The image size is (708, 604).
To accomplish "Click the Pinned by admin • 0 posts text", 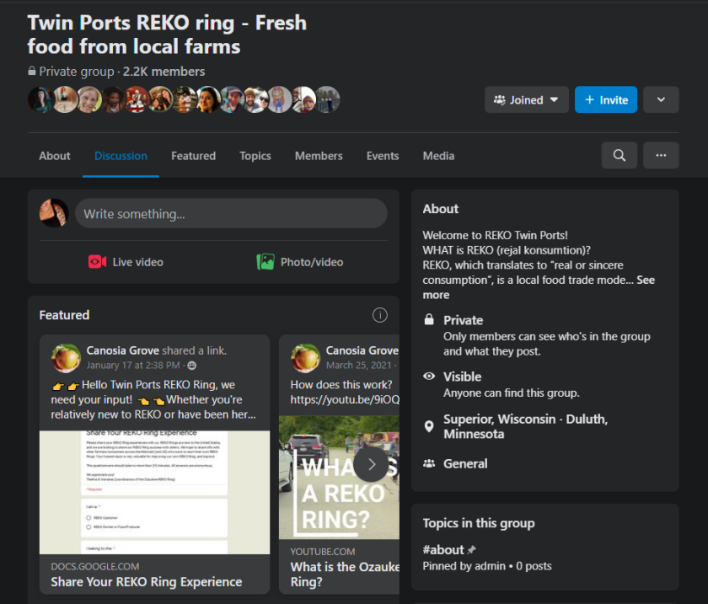I will [x=487, y=565].
